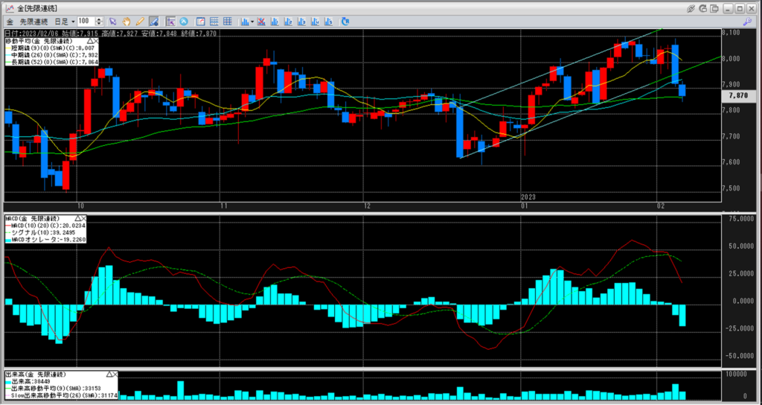Activate the hand pan tool

(x=127, y=21)
